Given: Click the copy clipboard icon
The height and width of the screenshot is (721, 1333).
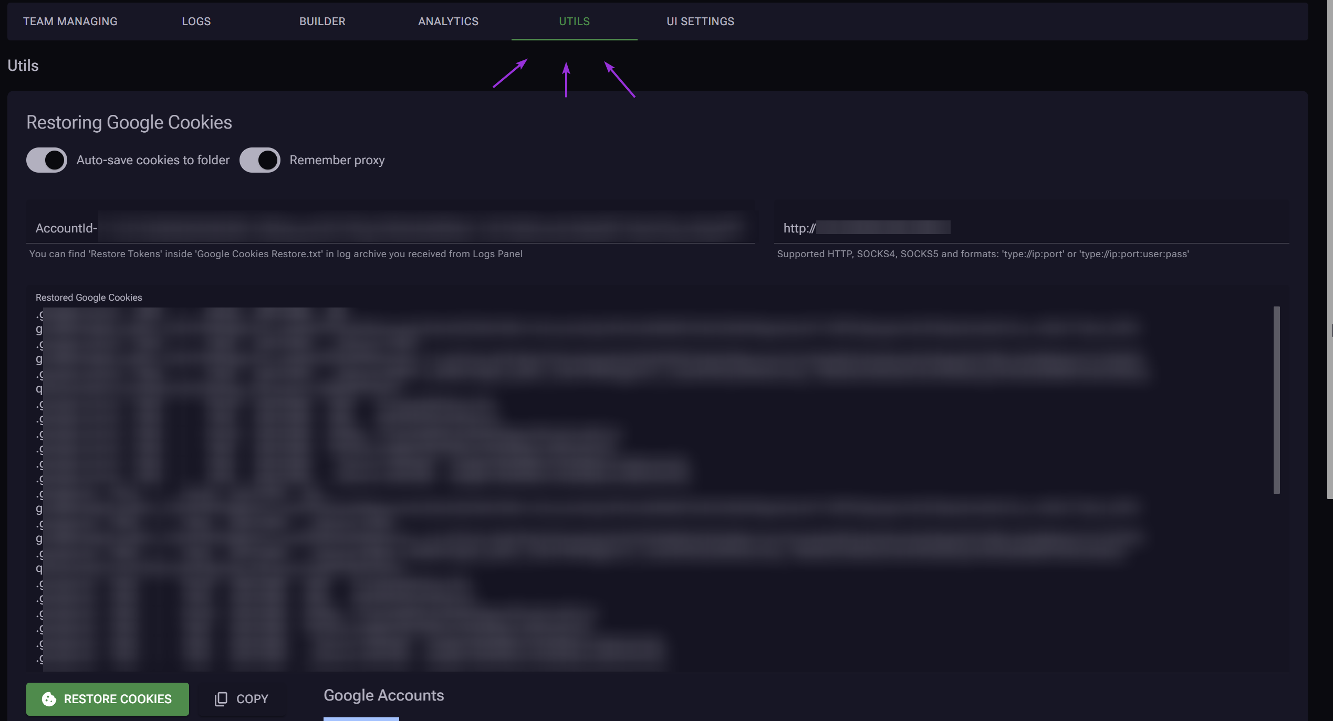Looking at the screenshot, I should coord(221,699).
